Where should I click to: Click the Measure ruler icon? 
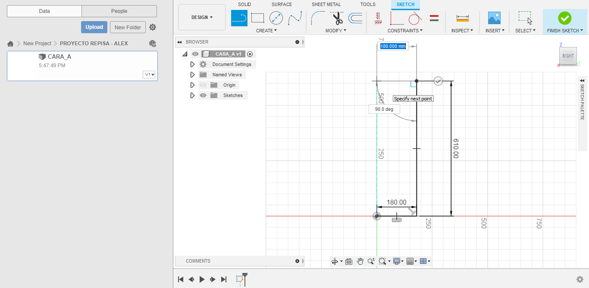click(x=462, y=18)
